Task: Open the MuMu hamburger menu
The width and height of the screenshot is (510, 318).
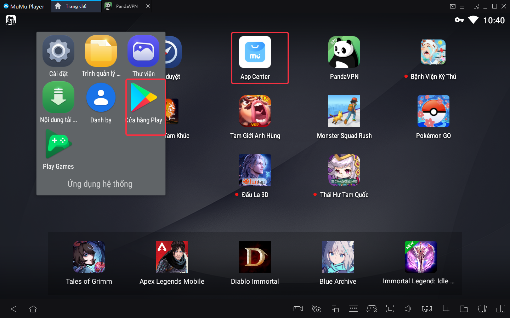Action: 462,6
